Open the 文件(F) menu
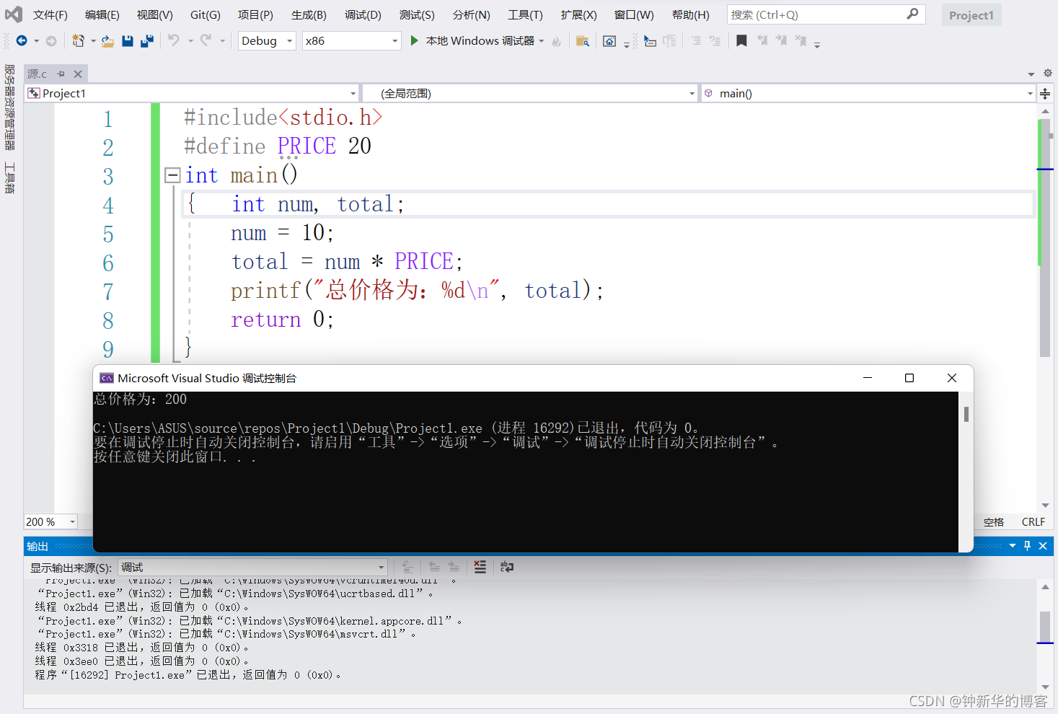The height and width of the screenshot is (714, 1058). click(x=50, y=14)
